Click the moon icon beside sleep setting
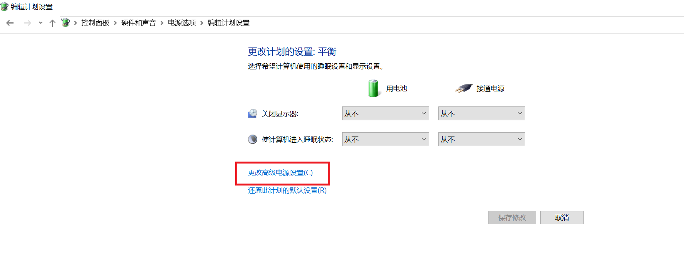684x258 pixels. (253, 139)
